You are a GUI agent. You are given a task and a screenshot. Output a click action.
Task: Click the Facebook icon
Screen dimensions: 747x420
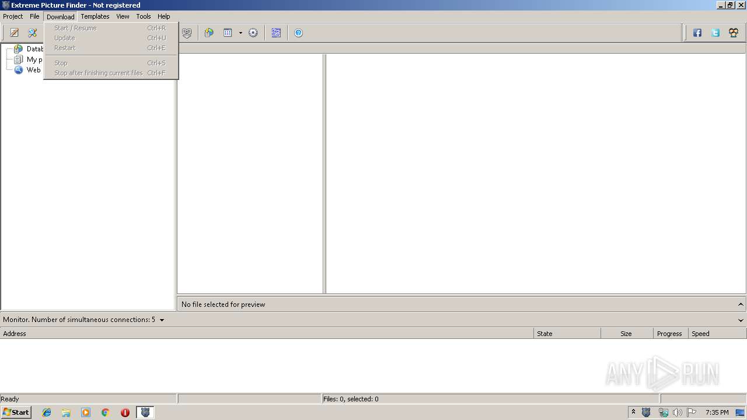tap(697, 33)
